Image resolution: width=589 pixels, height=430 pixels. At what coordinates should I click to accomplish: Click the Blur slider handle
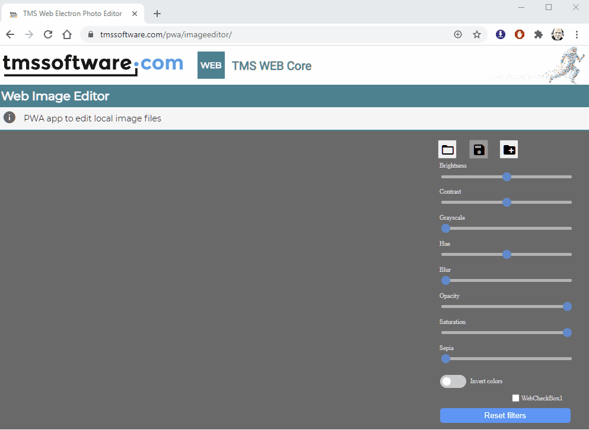[445, 280]
